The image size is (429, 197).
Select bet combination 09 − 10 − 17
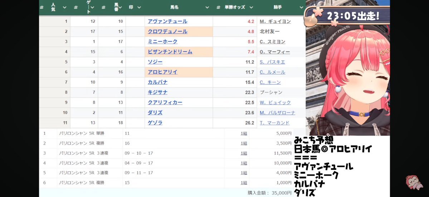139,153
